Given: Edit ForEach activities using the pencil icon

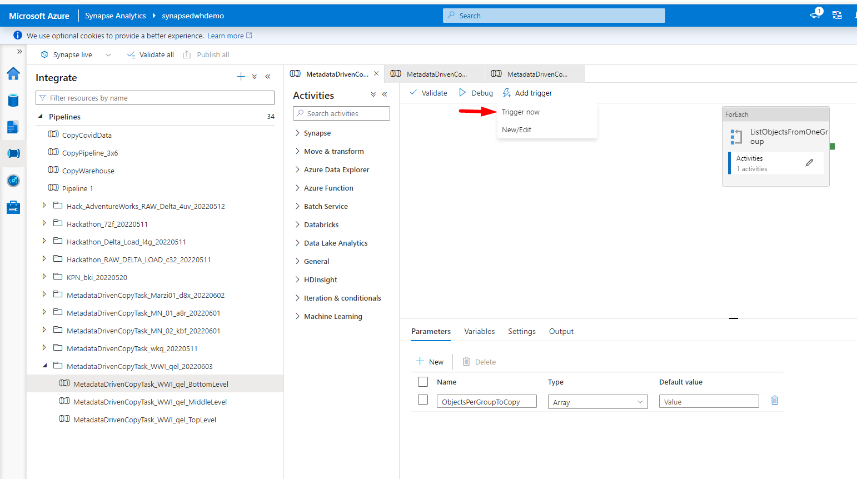Looking at the screenshot, I should click(x=809, y=162).
